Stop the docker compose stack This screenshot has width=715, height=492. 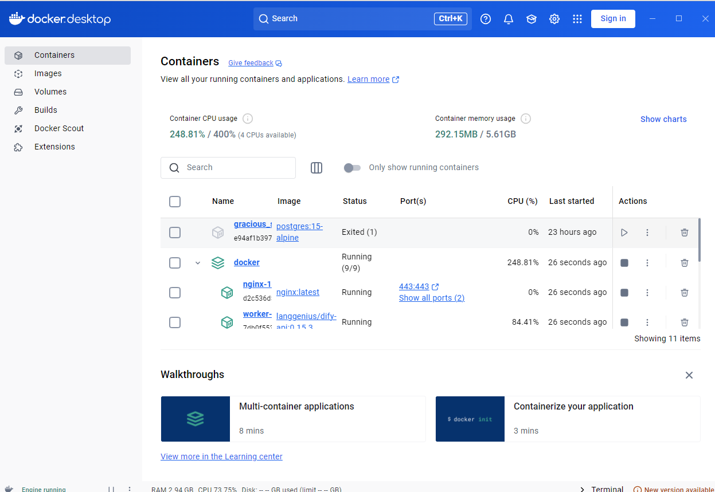coord(624,263)
